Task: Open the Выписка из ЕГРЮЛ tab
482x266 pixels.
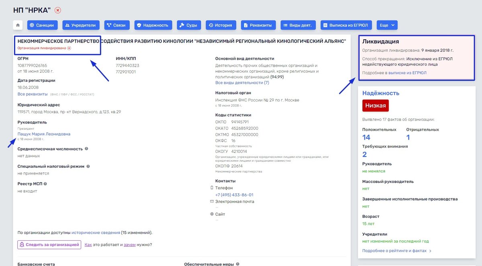Action: click(346, 25)
